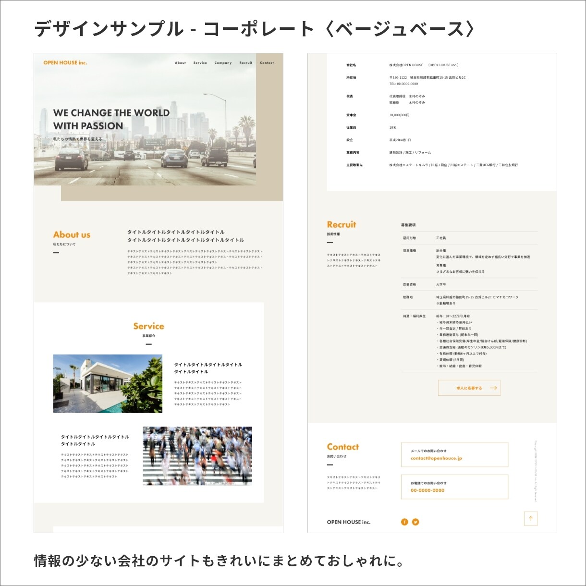The height and width of the screenshot is (586, 586).
Task: Click the TEL: 00-0000-0000 line
Action: pyautogui.click(x=403, y=84)
